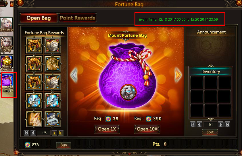The height and width of the screenshot is (156, 242).
Task: Click the help question mark icon
Action: (20, 3)
